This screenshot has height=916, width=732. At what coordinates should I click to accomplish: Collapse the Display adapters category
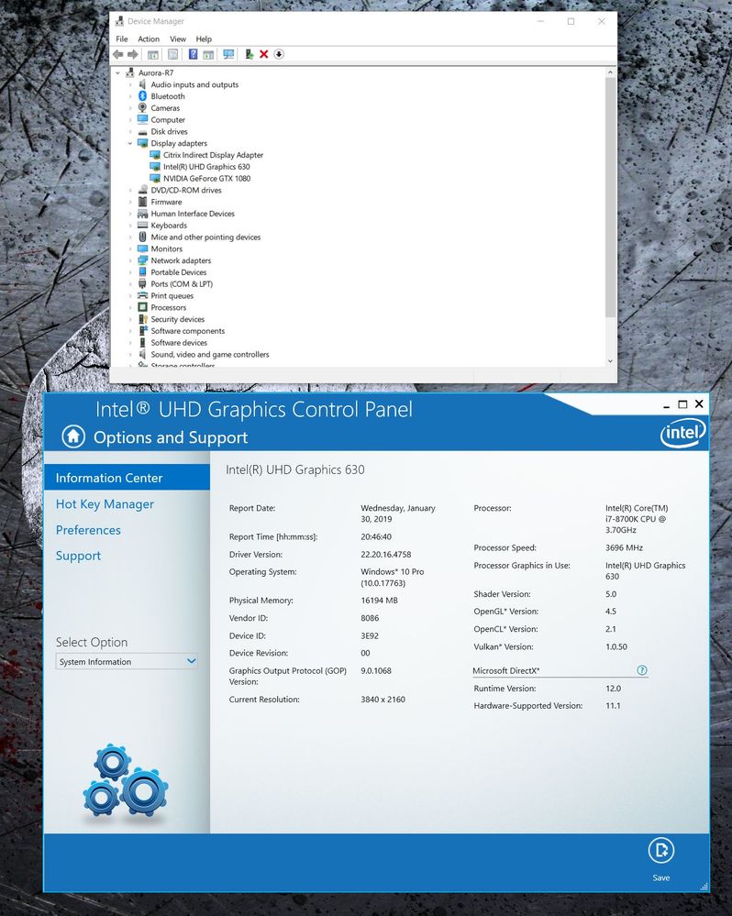tap(130, 143)
